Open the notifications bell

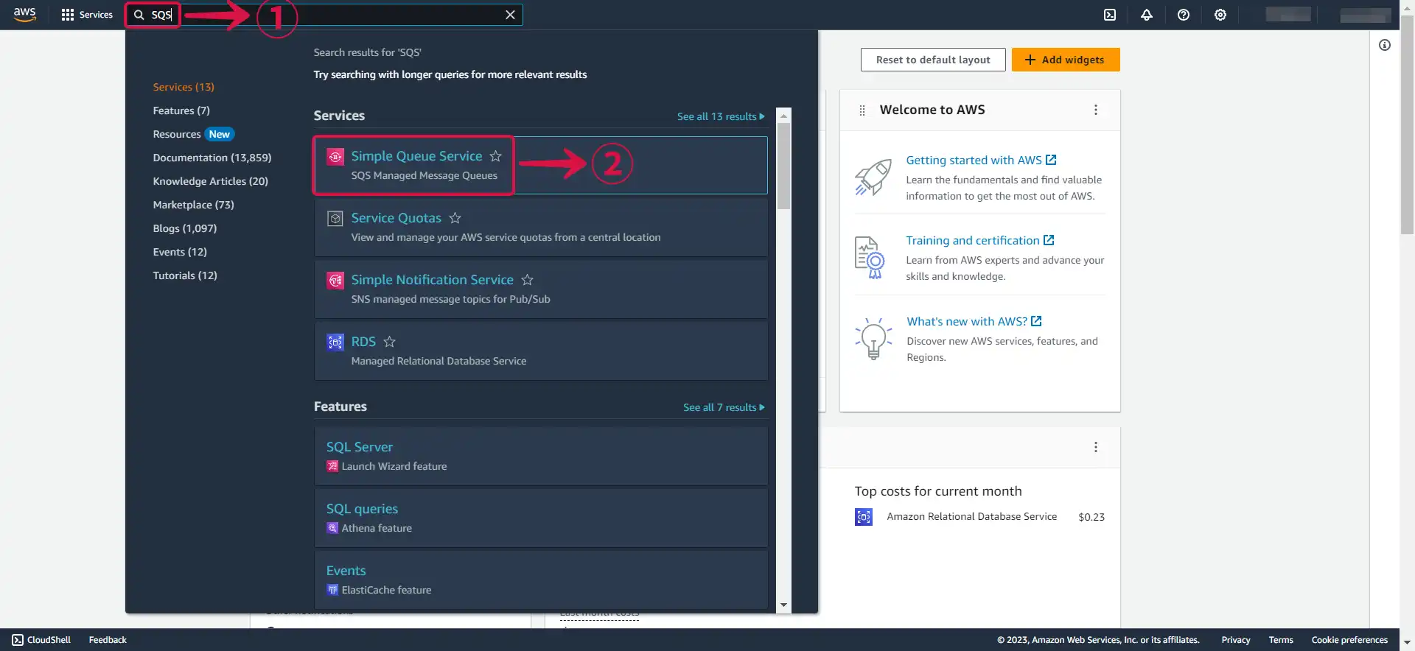(x=1147, y=15)
